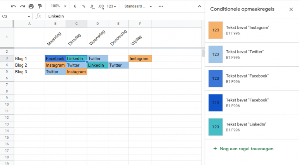This screenshot has height=165, width=299.
Task: Select the LinkedIn cell in Blog 1 row
Action: click(76, 58)
